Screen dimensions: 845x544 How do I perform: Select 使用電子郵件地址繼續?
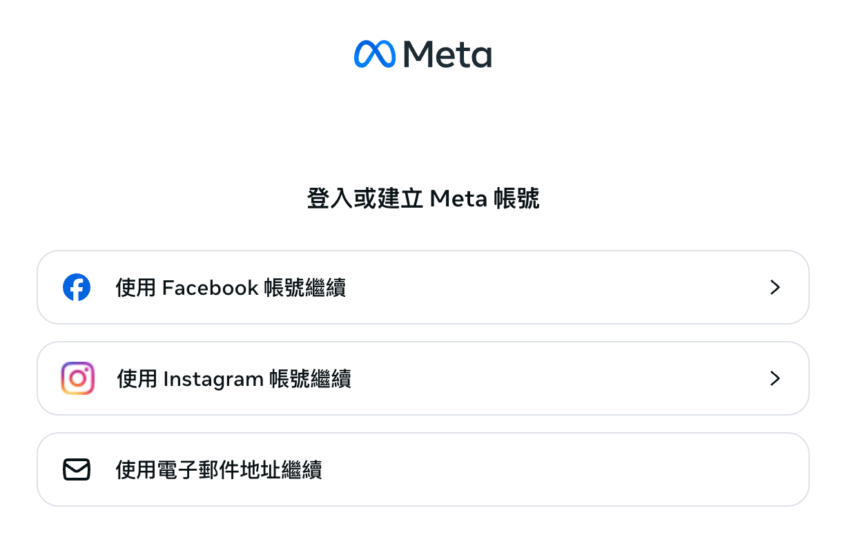pyautogui.click(x=219, y=469)
